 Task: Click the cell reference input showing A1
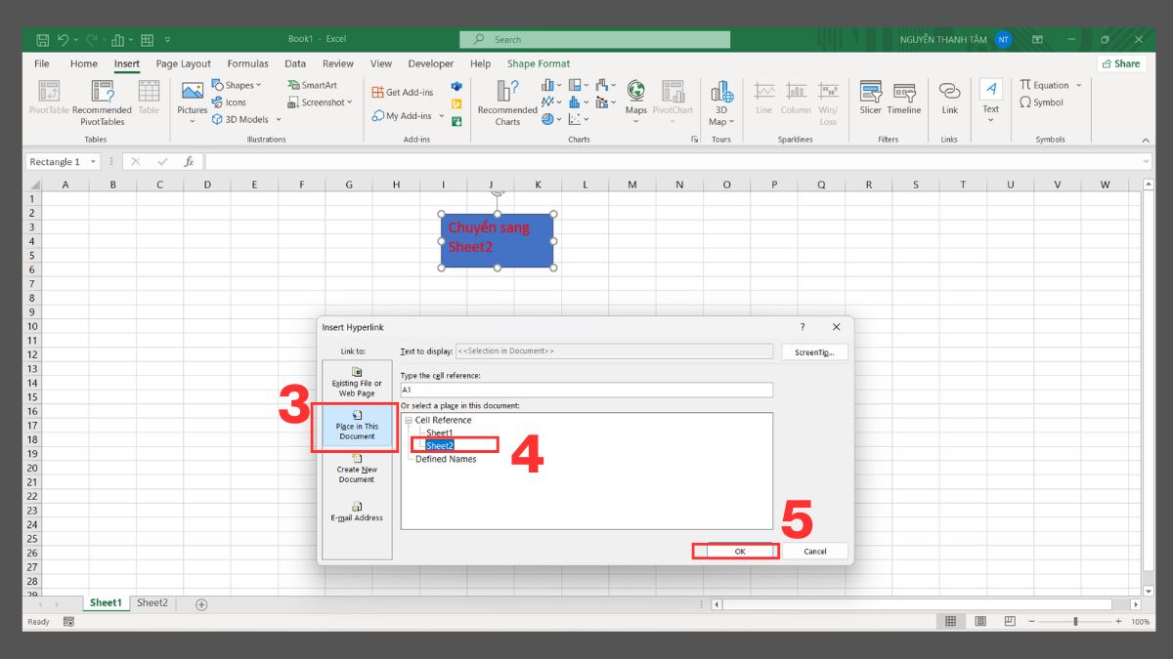[584, 389]
